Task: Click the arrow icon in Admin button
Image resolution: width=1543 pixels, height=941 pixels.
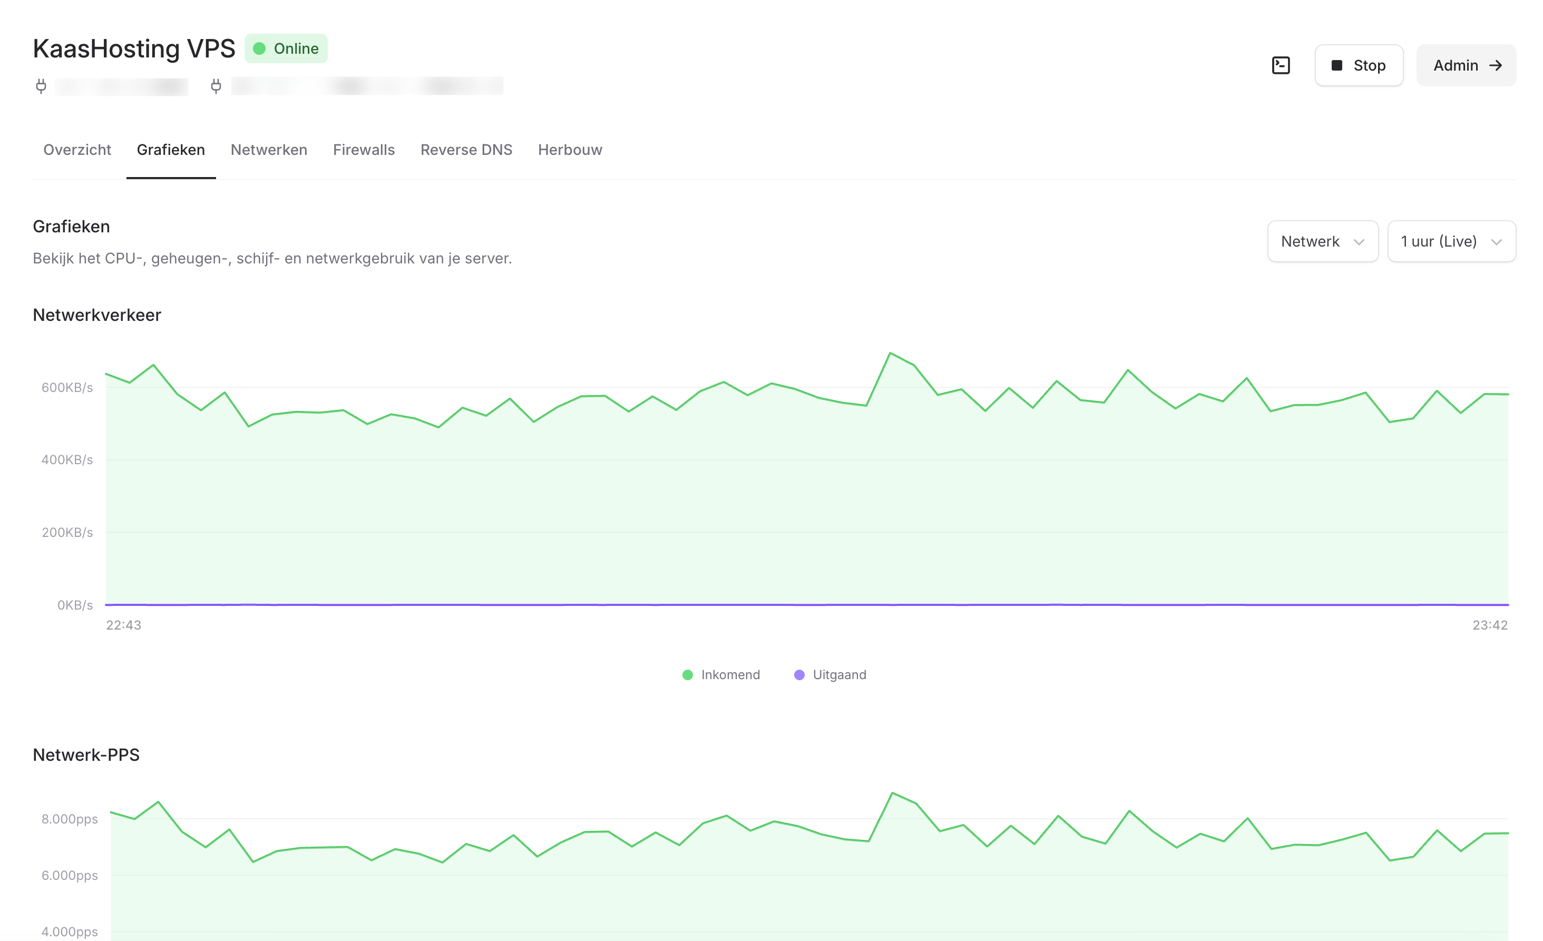Action: 1496,66
